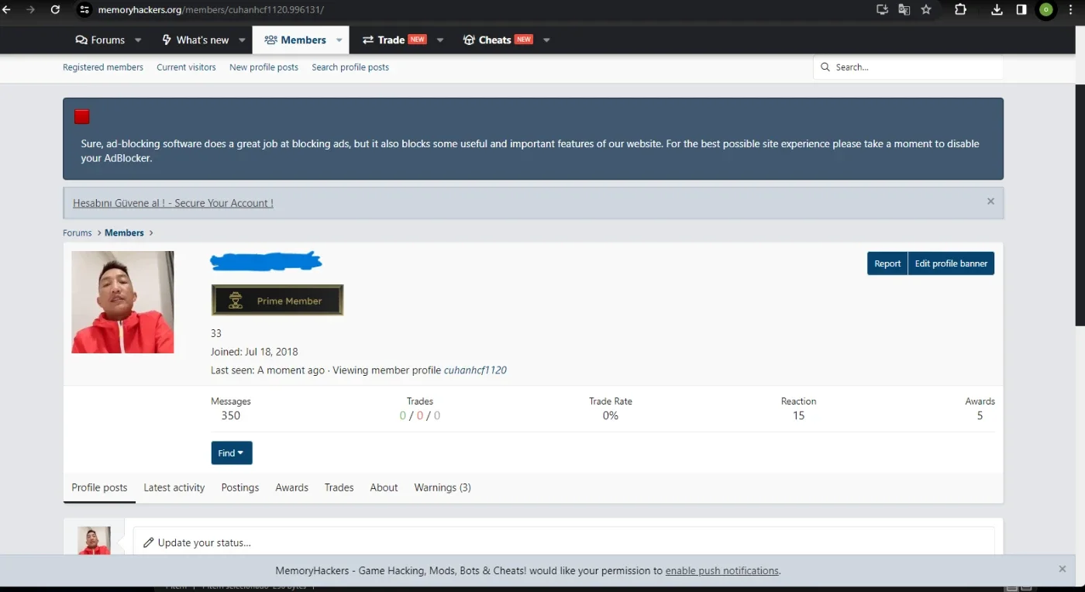1085x592 pixels.
Task: Click the cuhanhcf1120 profile link
Action: (x=475, y=370)
